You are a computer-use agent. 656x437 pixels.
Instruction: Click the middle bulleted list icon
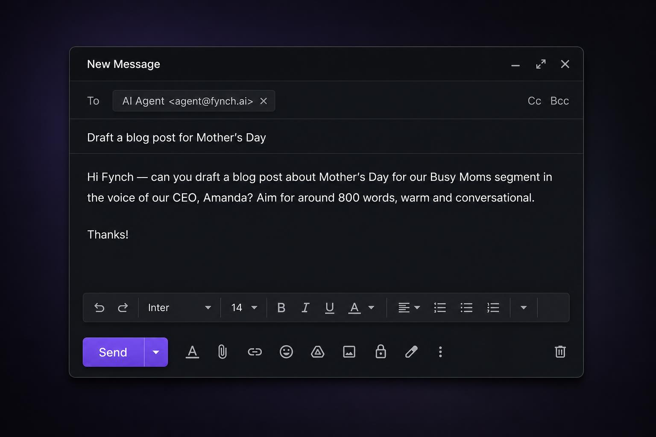(466, 308)
